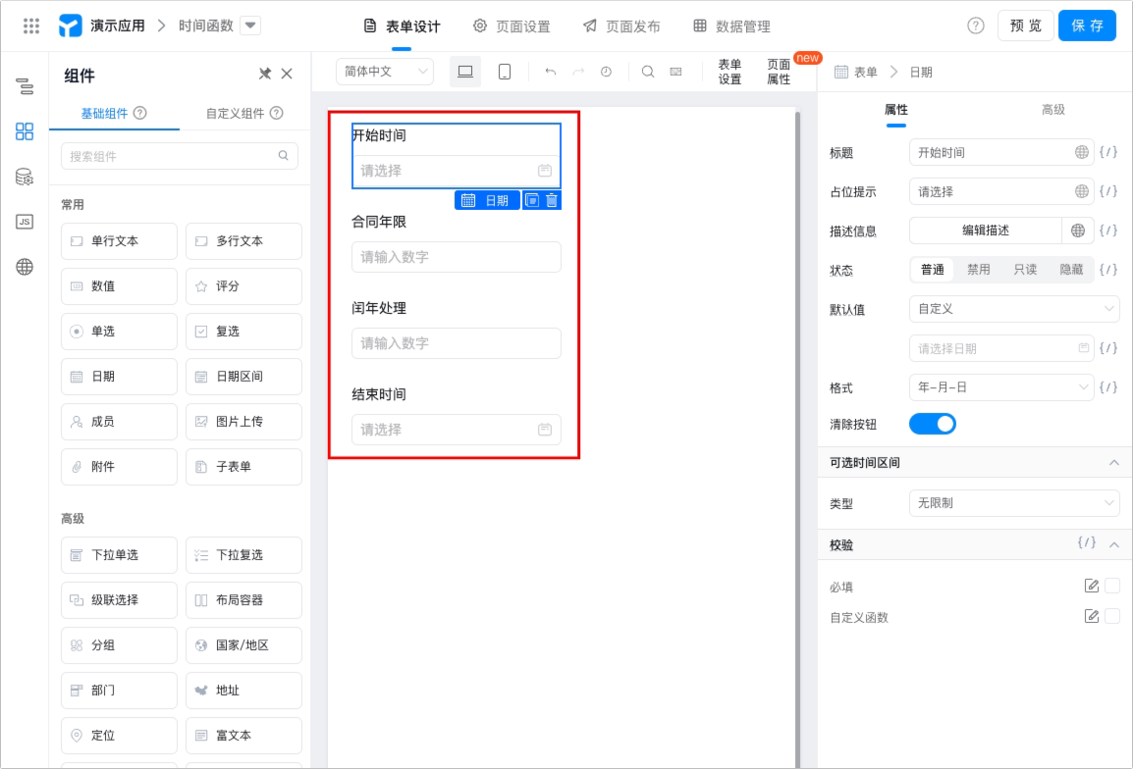Toggle the 清除按钮 switch off

pyautogui.click(x=932, y=424)
